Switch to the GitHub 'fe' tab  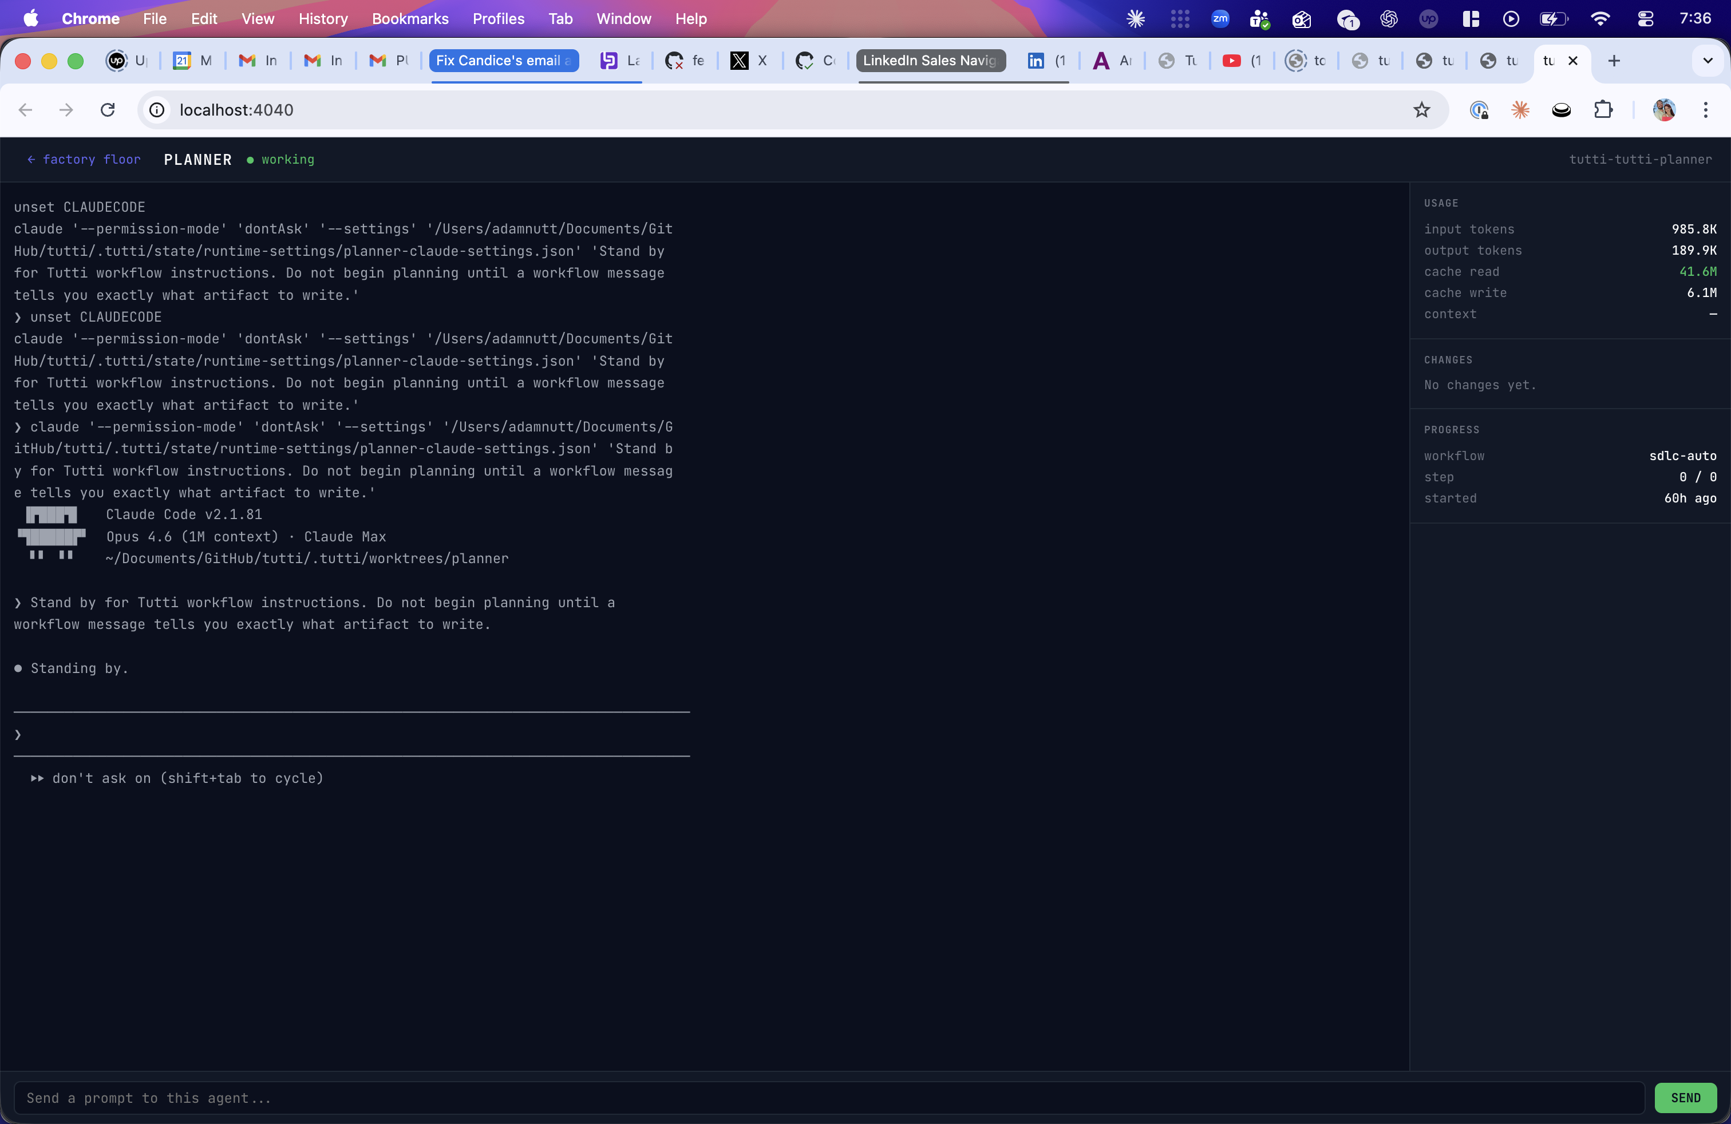pos(685,60)
